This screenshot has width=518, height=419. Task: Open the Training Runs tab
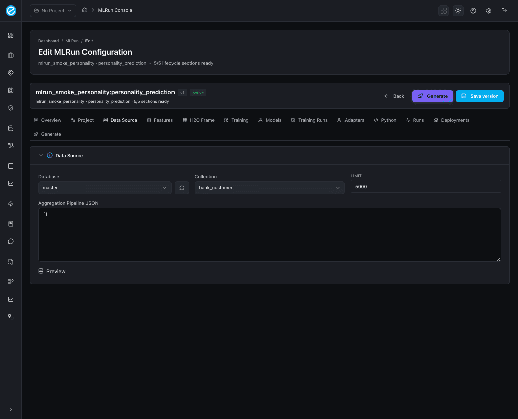[x=309, y=120]
